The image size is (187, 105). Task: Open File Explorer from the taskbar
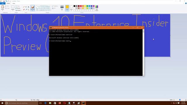[50, 103]
